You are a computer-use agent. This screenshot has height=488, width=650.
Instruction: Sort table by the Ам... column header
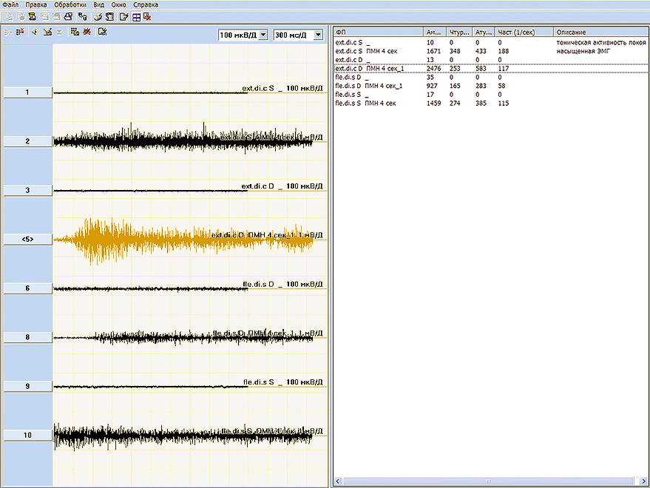pyautogui.click(x=435, y=32)
